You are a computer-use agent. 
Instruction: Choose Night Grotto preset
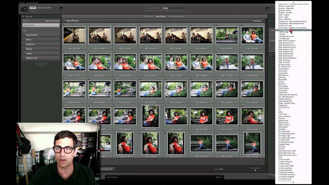(x=284, y=123)
